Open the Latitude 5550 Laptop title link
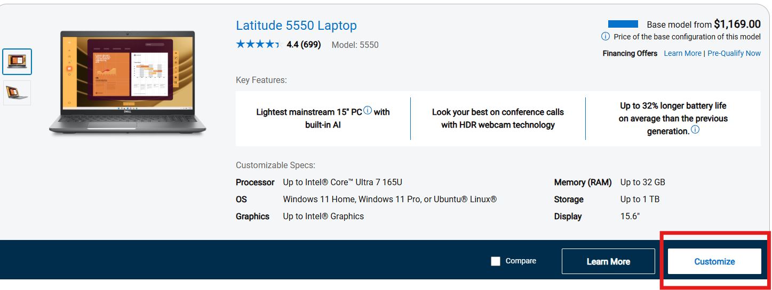This screenshot has width=772, height=290. [x=296, y=26]
